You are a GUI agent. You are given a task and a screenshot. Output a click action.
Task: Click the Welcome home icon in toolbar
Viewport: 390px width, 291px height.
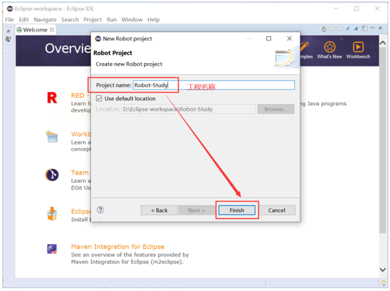click(x=324, y=29)
